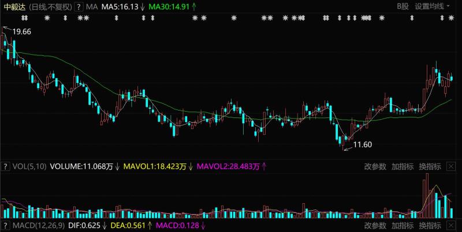Open the 设置均线 dropdown
The image size is (462, 232).
click(x=432, y=6)
